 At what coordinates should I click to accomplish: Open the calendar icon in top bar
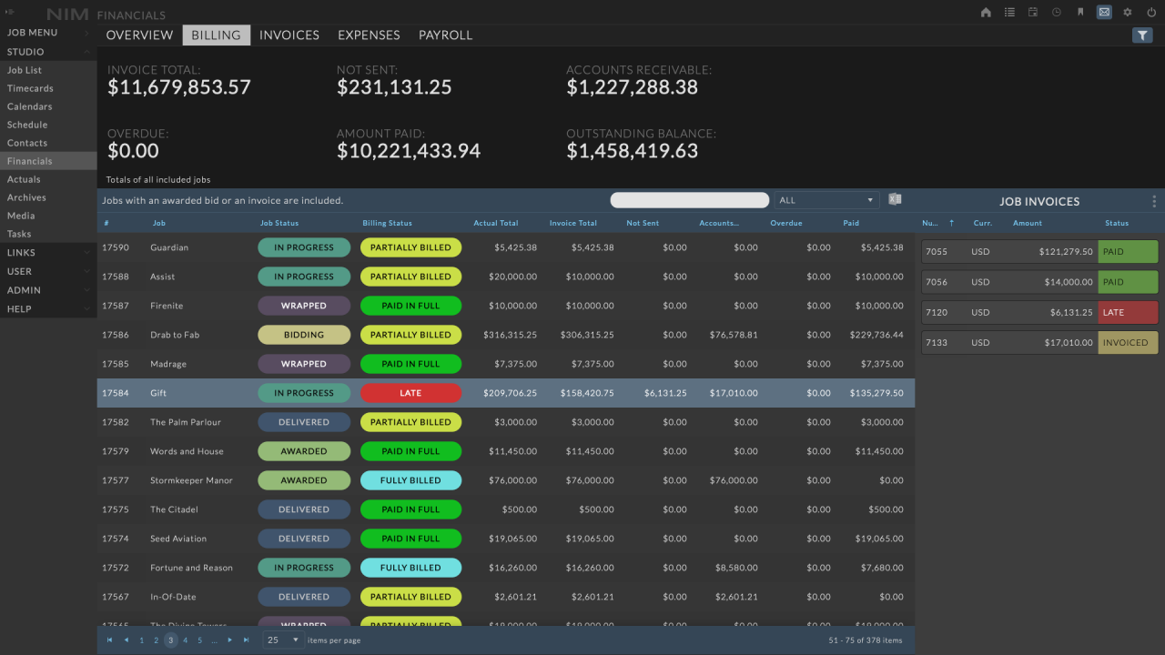point(1033,13)
